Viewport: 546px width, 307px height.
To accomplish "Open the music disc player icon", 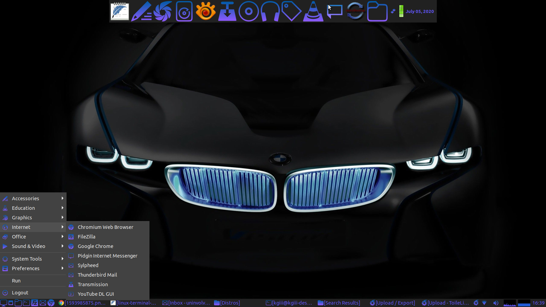I will pyautogui.click(x=184, y=12).
